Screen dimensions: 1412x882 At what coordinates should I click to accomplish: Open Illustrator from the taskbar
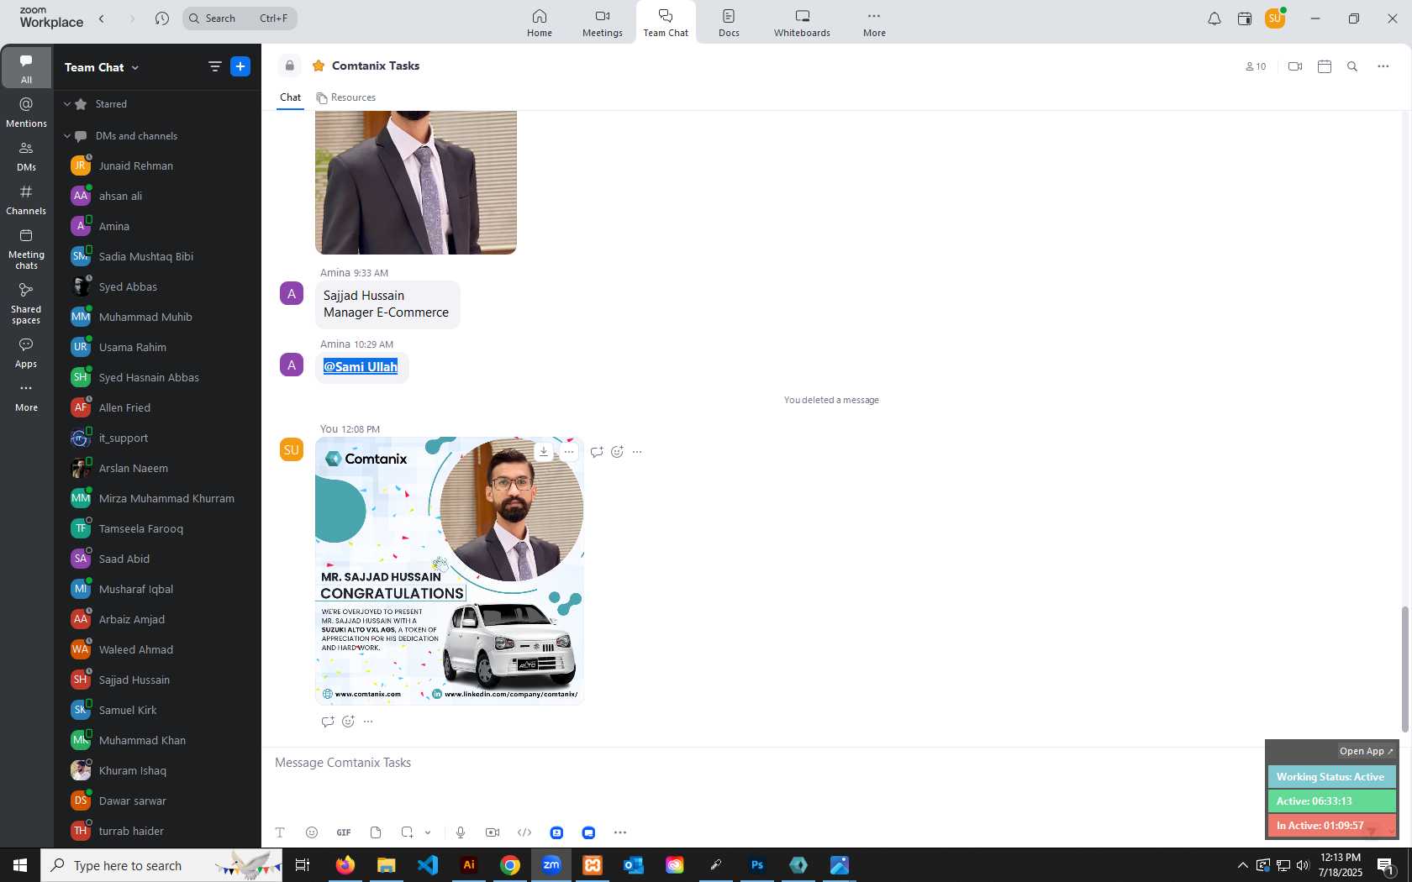pos(469,865)
